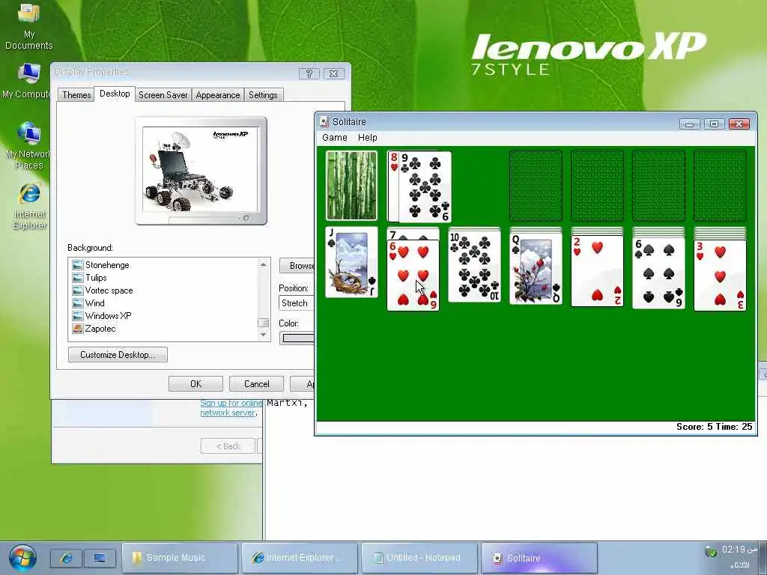The height and width of the screenshot is (575, 767).
Task: Launch Internet Explorer quick launch icon
Action: point(66,558)
